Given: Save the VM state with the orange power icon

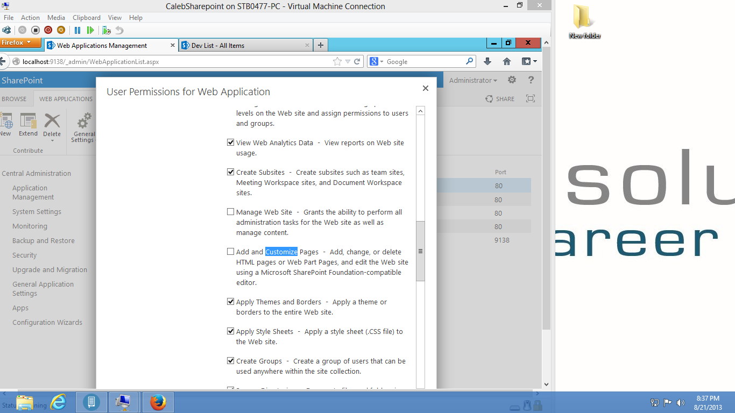Looking at the screenshot, I should 61,31.
